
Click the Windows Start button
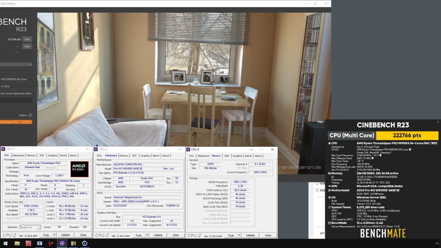pos(5,244)
